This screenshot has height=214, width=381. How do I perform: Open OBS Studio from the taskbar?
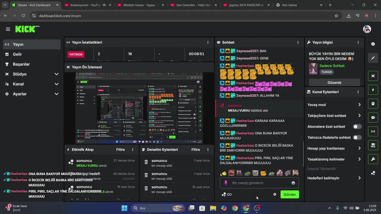257,208
